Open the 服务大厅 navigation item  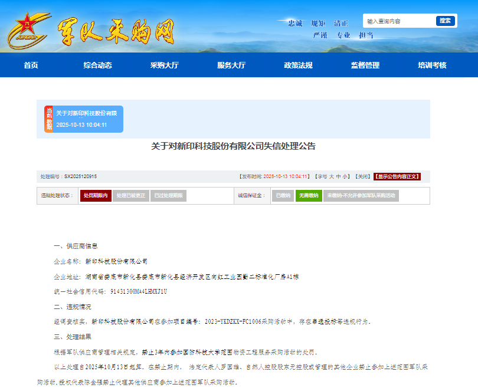coord(231,65)
